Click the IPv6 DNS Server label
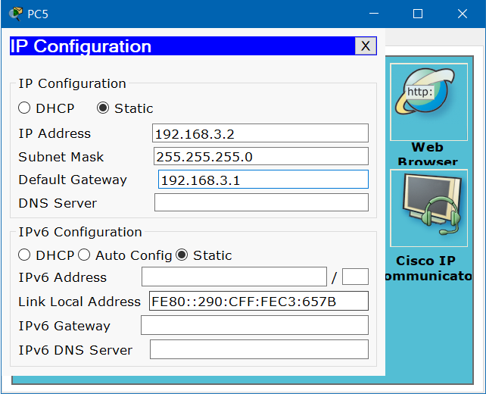 pos(75,350)
